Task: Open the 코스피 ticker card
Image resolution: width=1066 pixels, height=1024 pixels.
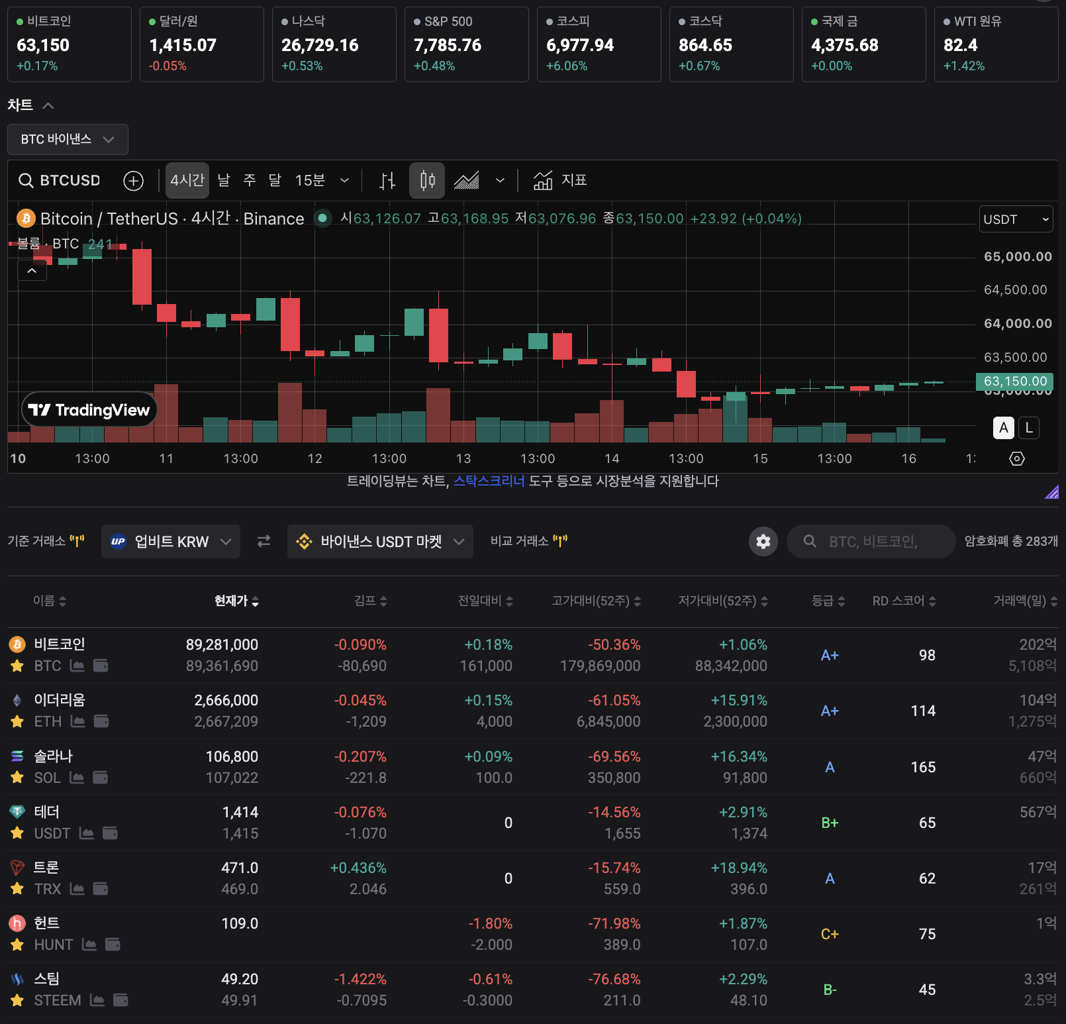Action: (599, 44)
